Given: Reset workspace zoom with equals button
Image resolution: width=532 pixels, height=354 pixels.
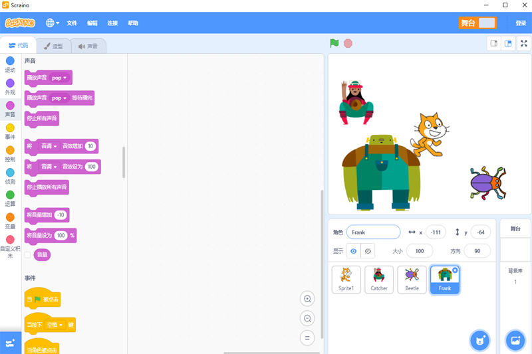Looking at the screenshot, I should point(307,338).
